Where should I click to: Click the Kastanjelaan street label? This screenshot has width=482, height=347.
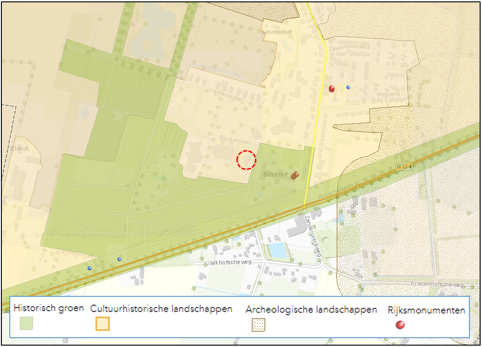226,95
